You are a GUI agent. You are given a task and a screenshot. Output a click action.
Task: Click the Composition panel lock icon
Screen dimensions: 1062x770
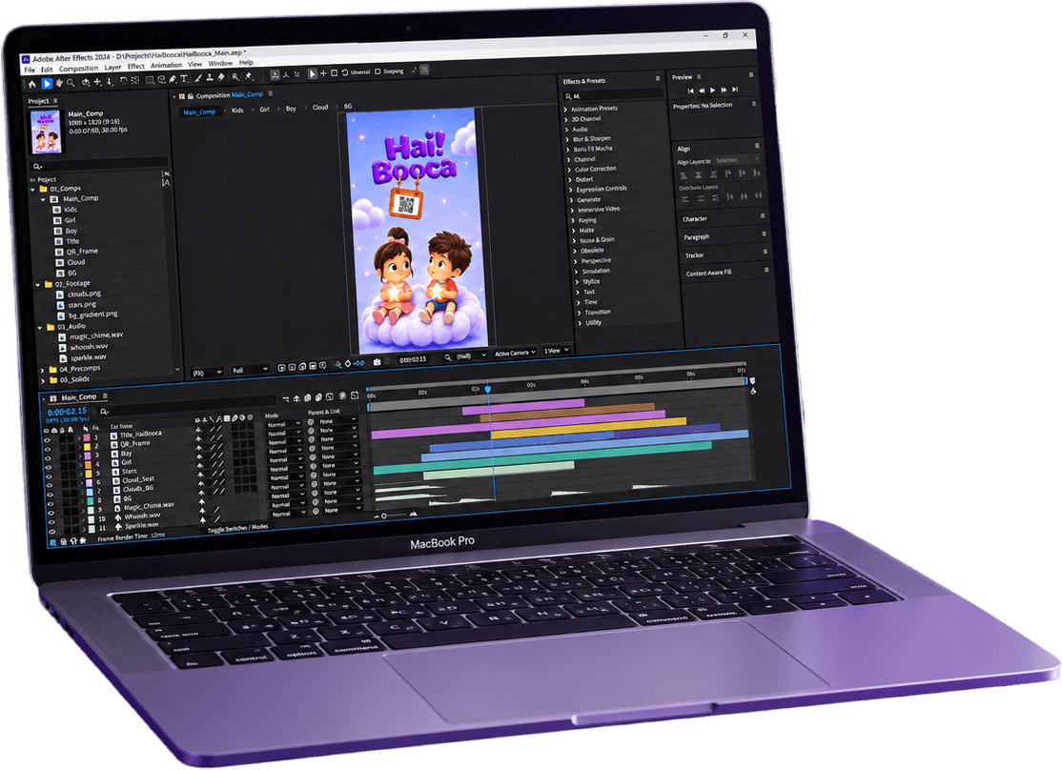(191, 96)
